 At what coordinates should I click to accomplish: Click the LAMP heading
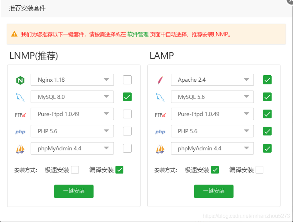[x=162, y=56]
